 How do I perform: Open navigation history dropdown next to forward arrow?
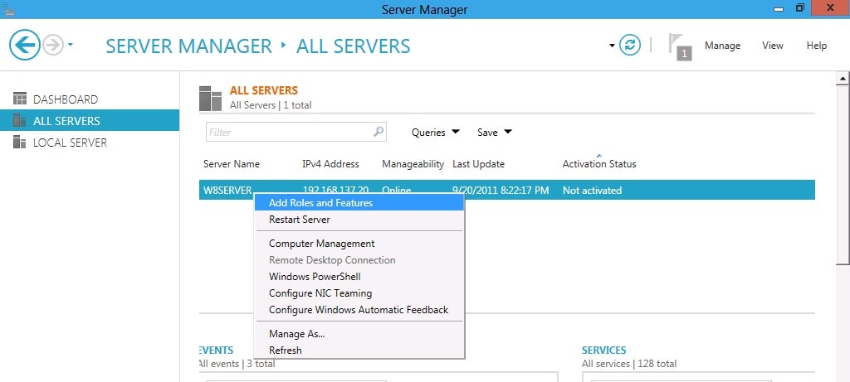tap(71, 45)
